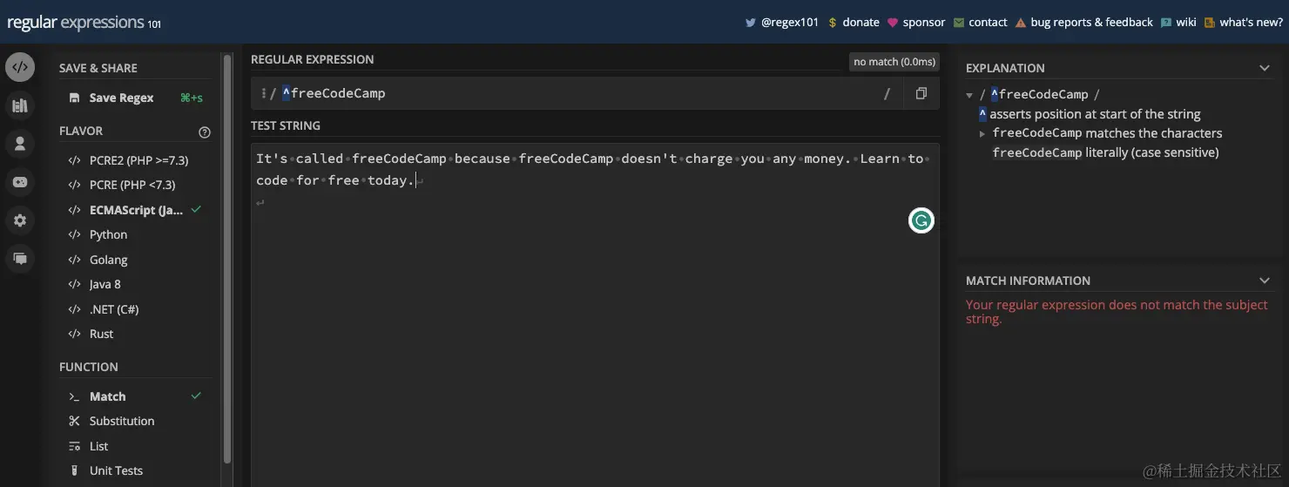Open the live chat sidebar icon
This screenshot has width=1289, height=487.
20,259
